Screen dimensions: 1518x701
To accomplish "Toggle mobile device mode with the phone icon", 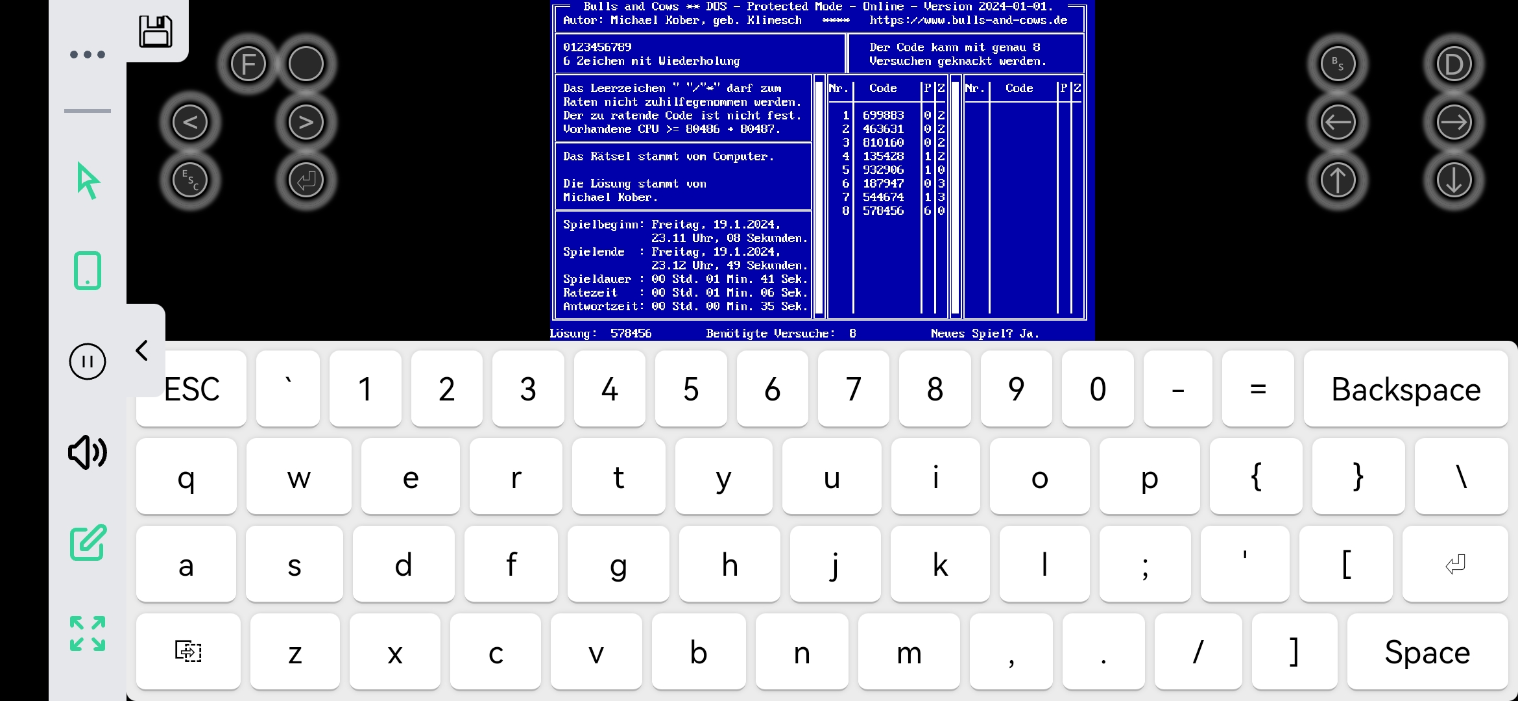I will point(88,270).
